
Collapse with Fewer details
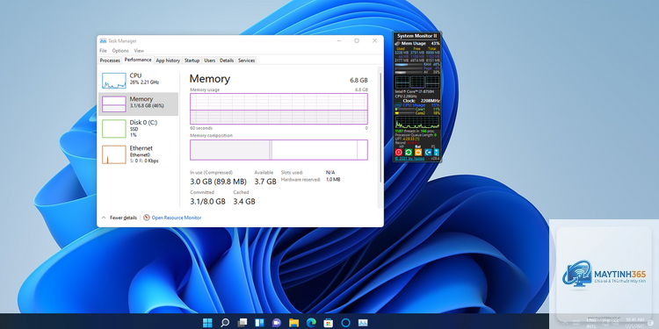pyautogui.click(x=119, y=218)
